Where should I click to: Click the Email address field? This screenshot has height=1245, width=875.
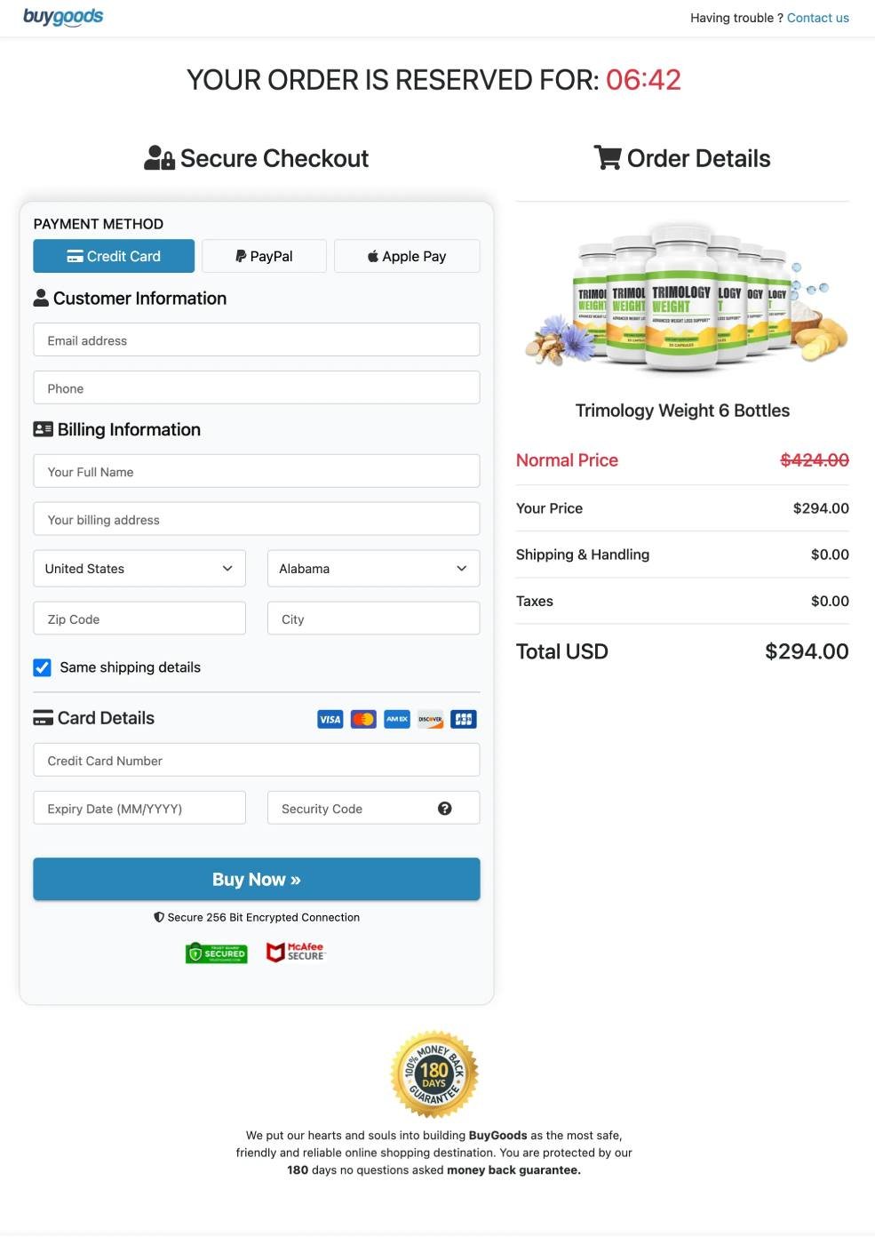coord(257,339)
